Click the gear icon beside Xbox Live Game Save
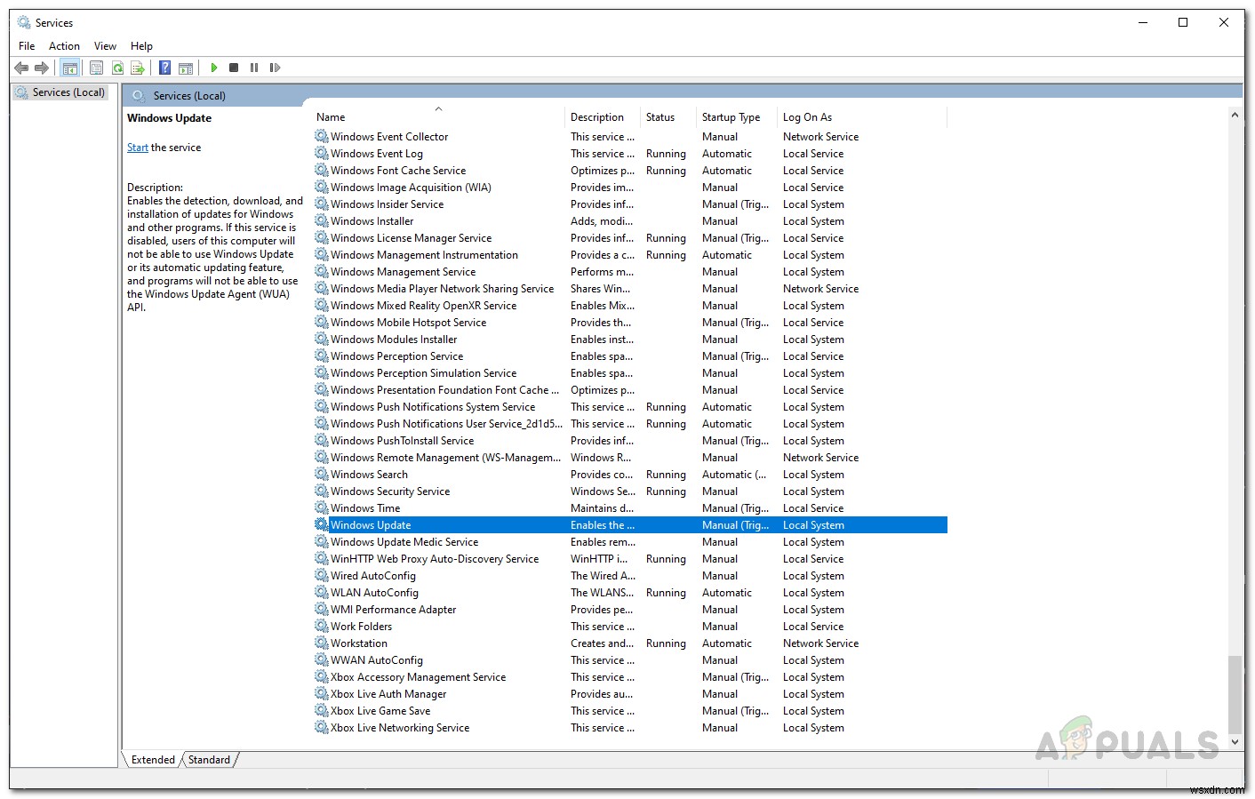The image size is (1255, 799). point(322,710)
